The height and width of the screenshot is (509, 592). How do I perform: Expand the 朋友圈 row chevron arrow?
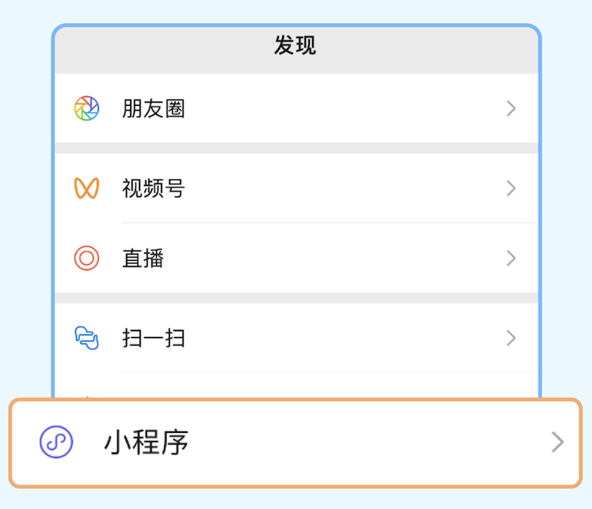click(511, 108)
